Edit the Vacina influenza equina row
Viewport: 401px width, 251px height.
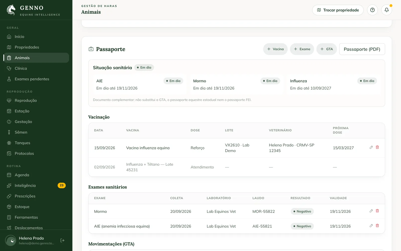coord(371,147)
